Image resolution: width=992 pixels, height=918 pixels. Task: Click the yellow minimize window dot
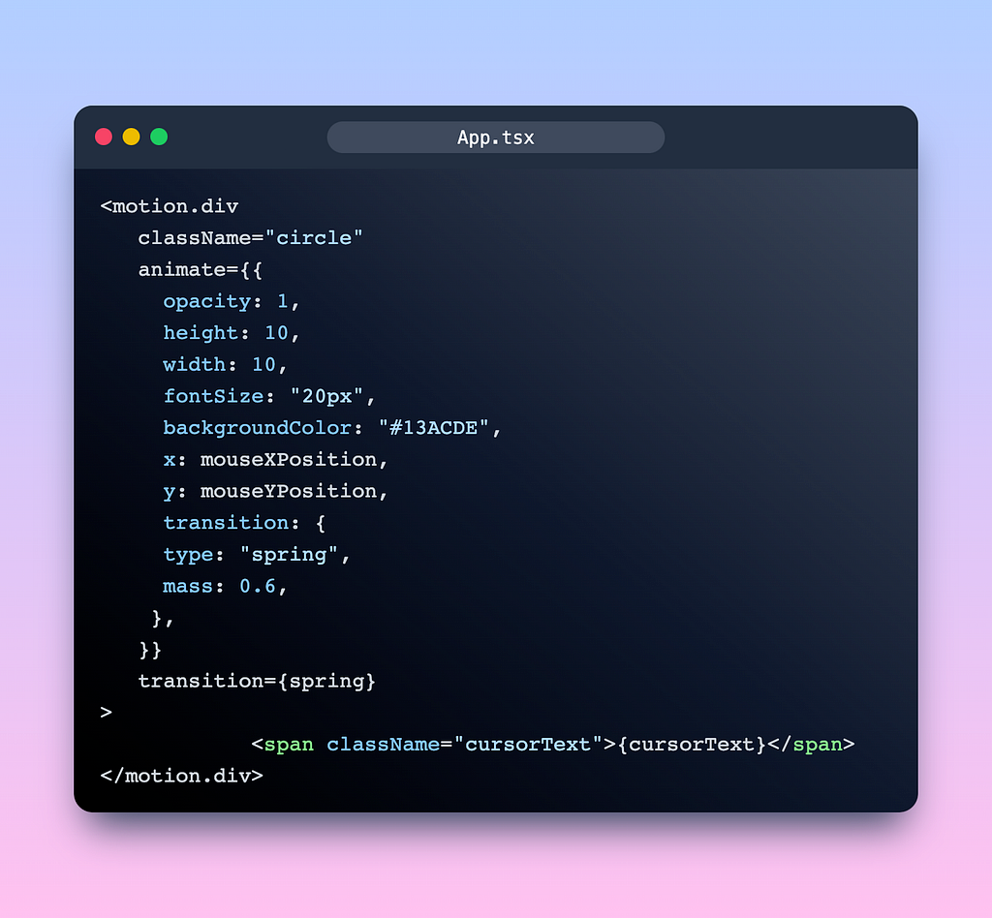point(131,137)
